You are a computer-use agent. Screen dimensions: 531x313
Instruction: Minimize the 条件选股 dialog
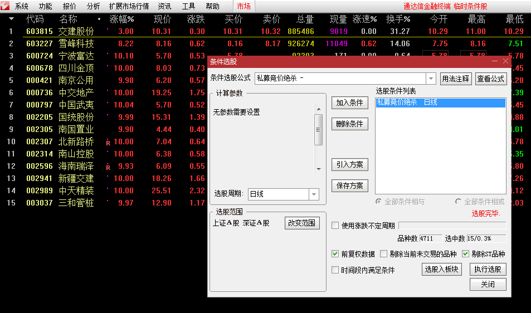495,61
